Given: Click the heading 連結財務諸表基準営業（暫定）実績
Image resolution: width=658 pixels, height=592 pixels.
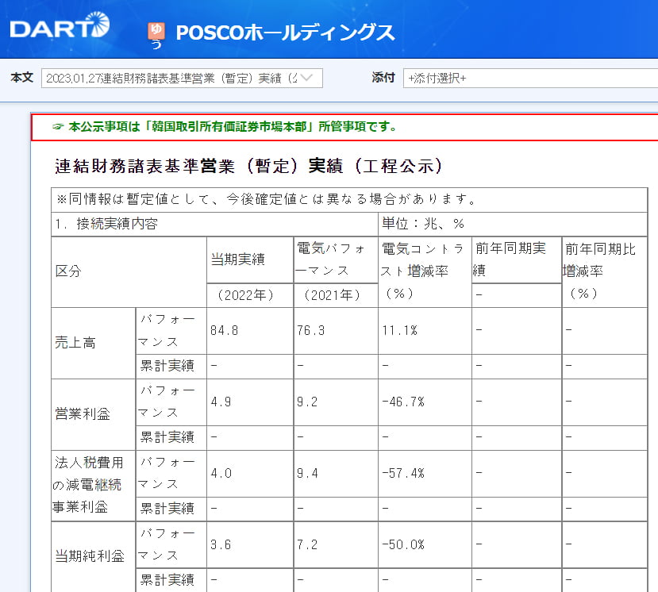Looking at the screenshot, I should [248, 166].
